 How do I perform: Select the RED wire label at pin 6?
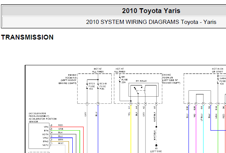61,125
